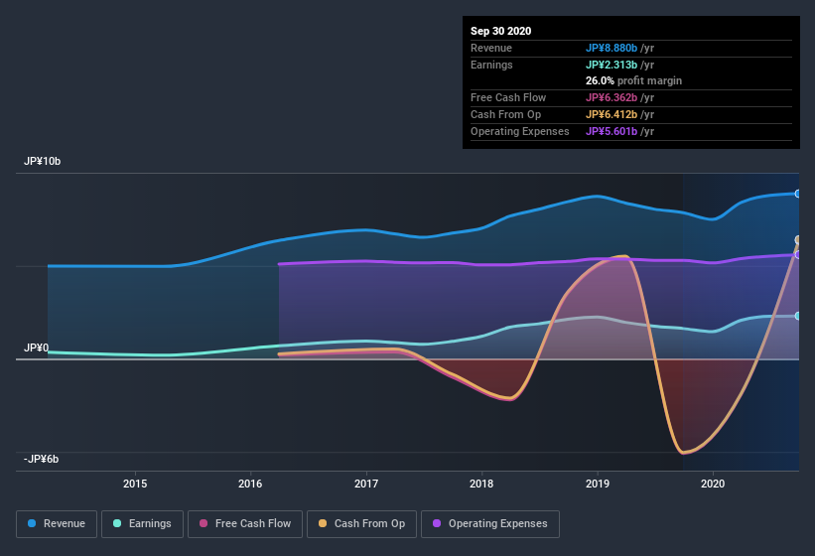
Task: Click the orange Cash From Op dot
Action: (323, 523)
